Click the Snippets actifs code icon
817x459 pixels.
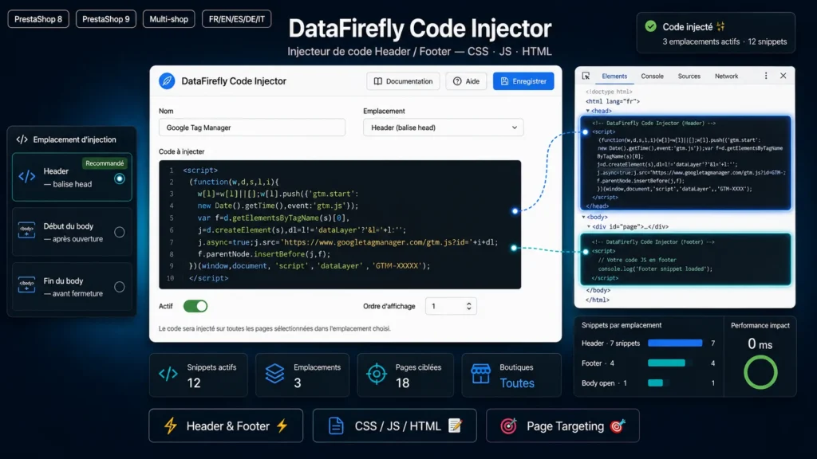168,375
